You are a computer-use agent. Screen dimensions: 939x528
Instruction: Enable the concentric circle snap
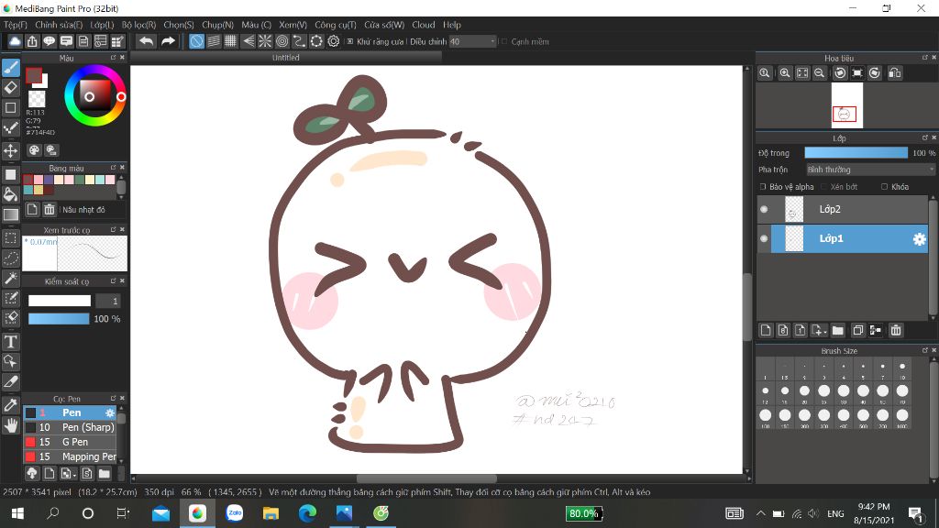(282, 41)
